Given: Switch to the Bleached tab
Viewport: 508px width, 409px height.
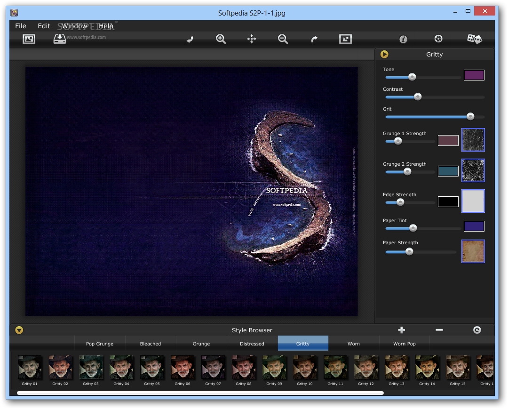Looking at the screenshot, I should pos(151,344).
